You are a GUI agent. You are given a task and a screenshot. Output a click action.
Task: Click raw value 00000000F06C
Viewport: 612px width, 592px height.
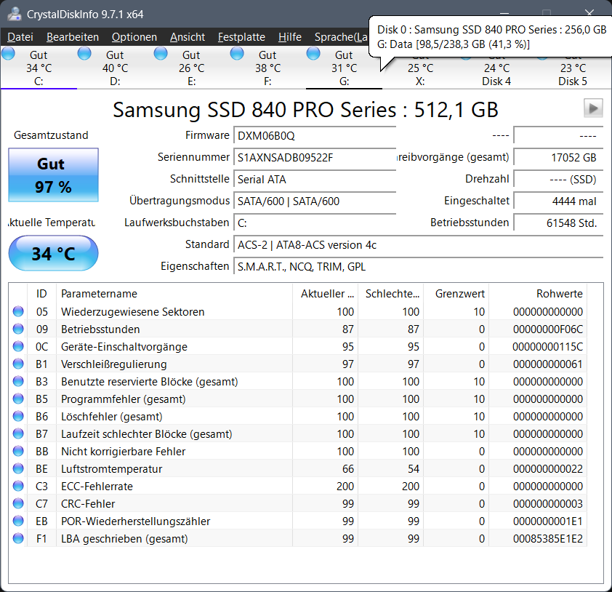[547, 329]
